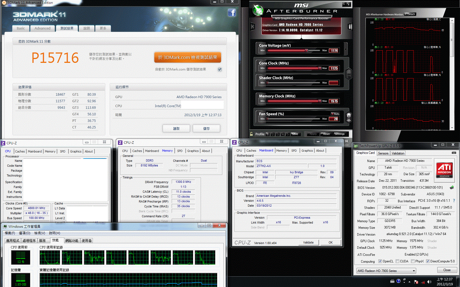Click the keyboard language bar icon in taskbar
Viewport: 460px width, 287px height.
click(392, 281)
